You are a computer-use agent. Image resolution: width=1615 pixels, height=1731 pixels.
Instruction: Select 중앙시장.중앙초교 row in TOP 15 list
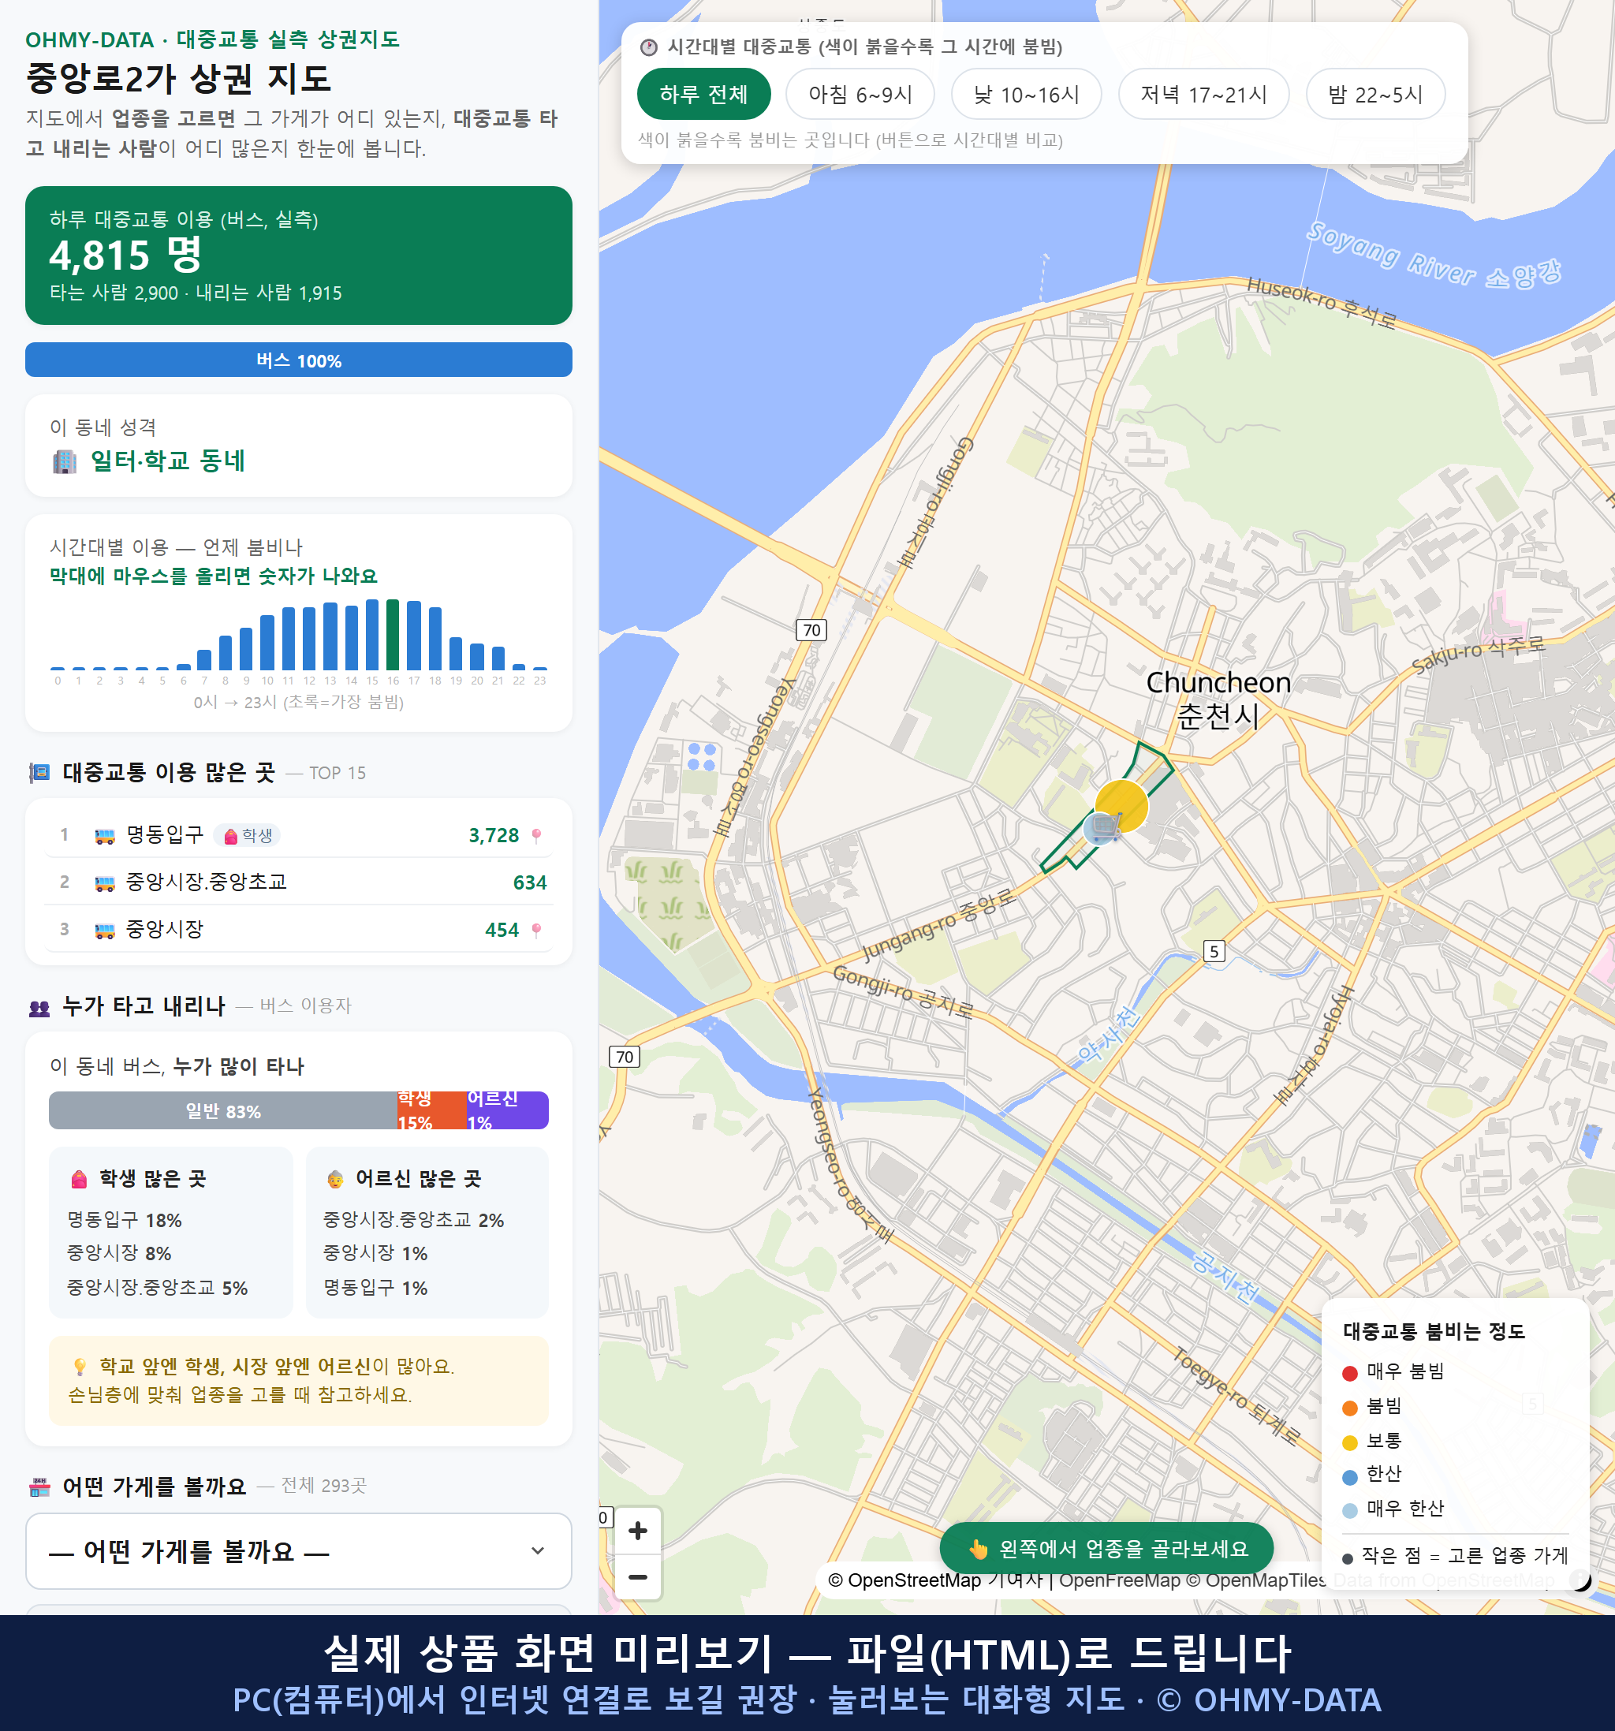coord(299,882)
